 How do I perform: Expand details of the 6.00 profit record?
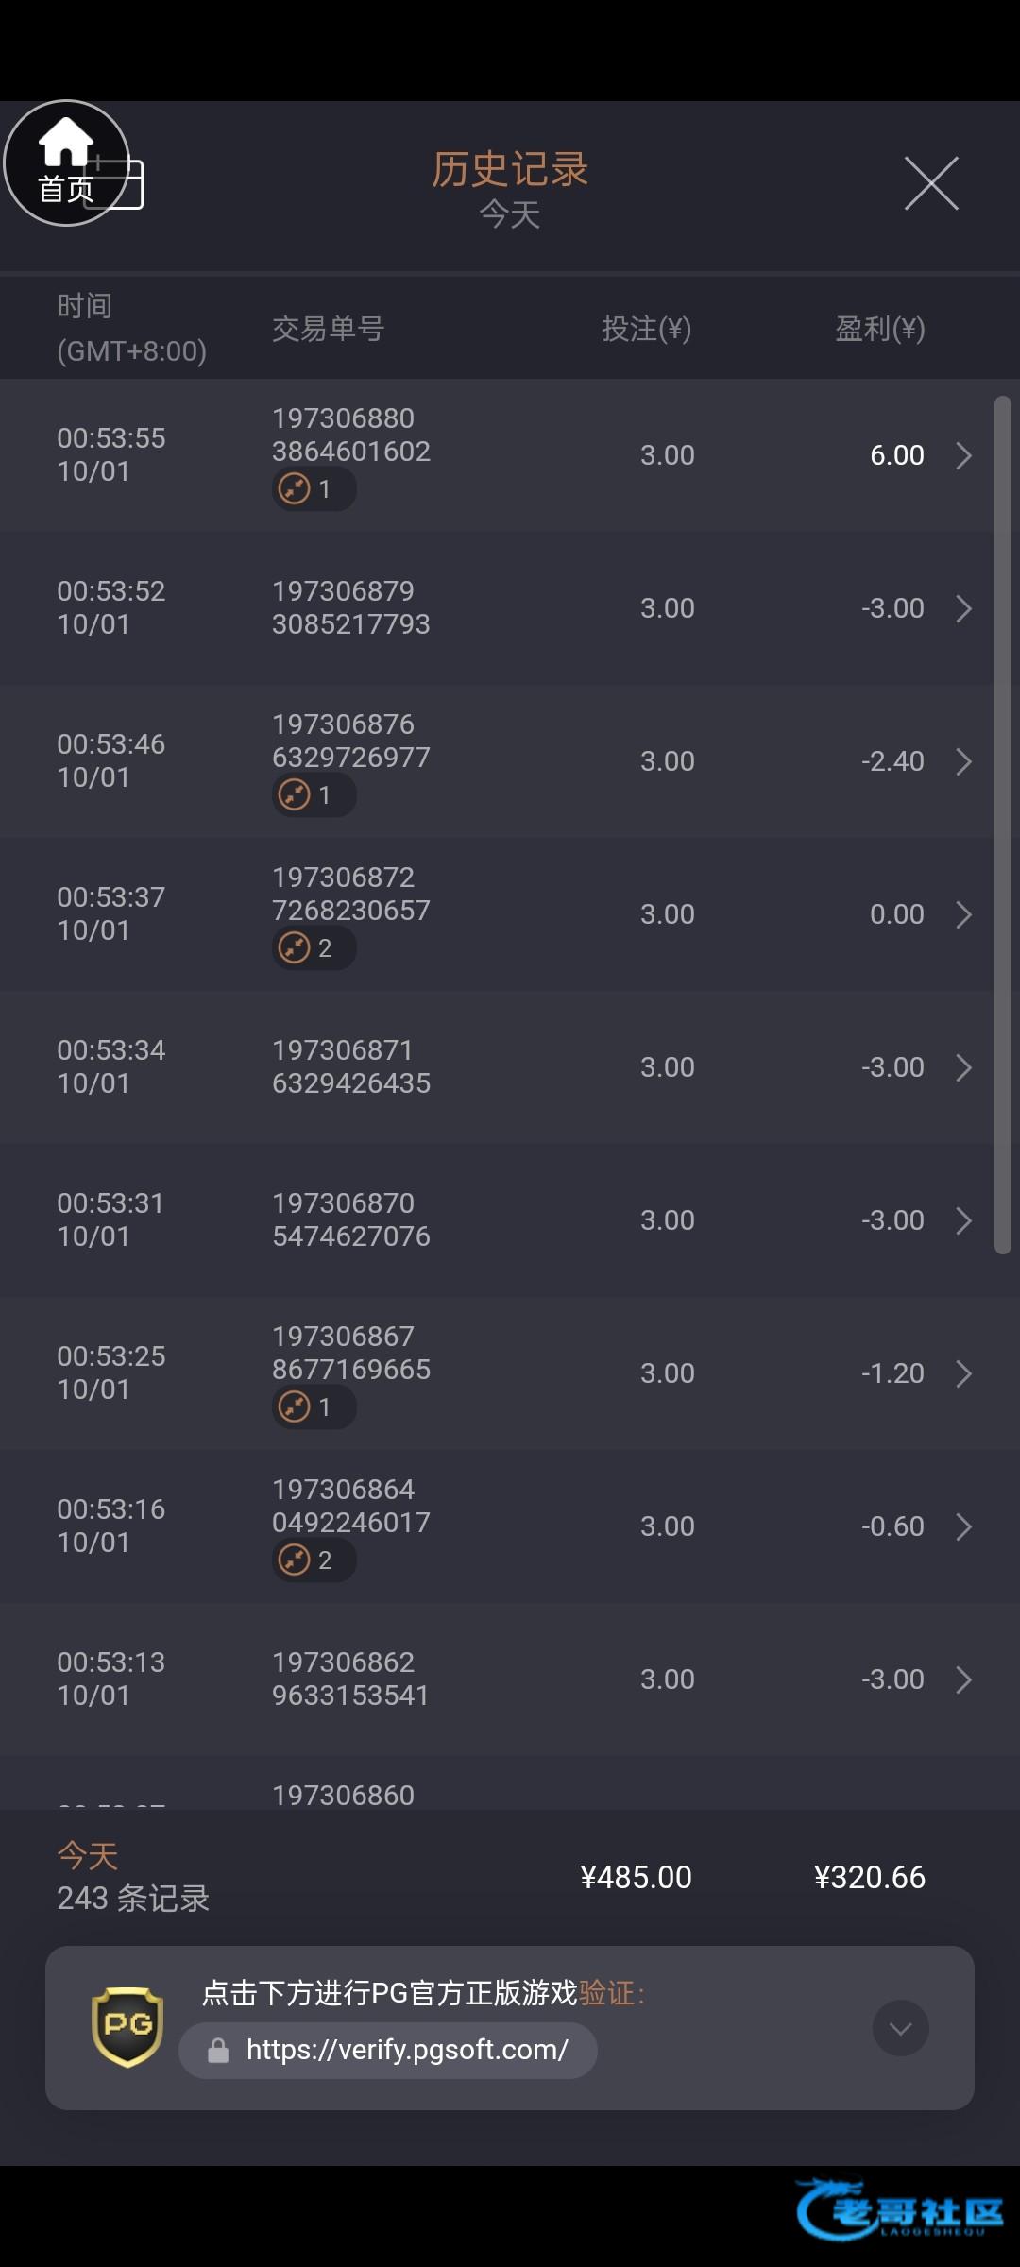point(963,455)
